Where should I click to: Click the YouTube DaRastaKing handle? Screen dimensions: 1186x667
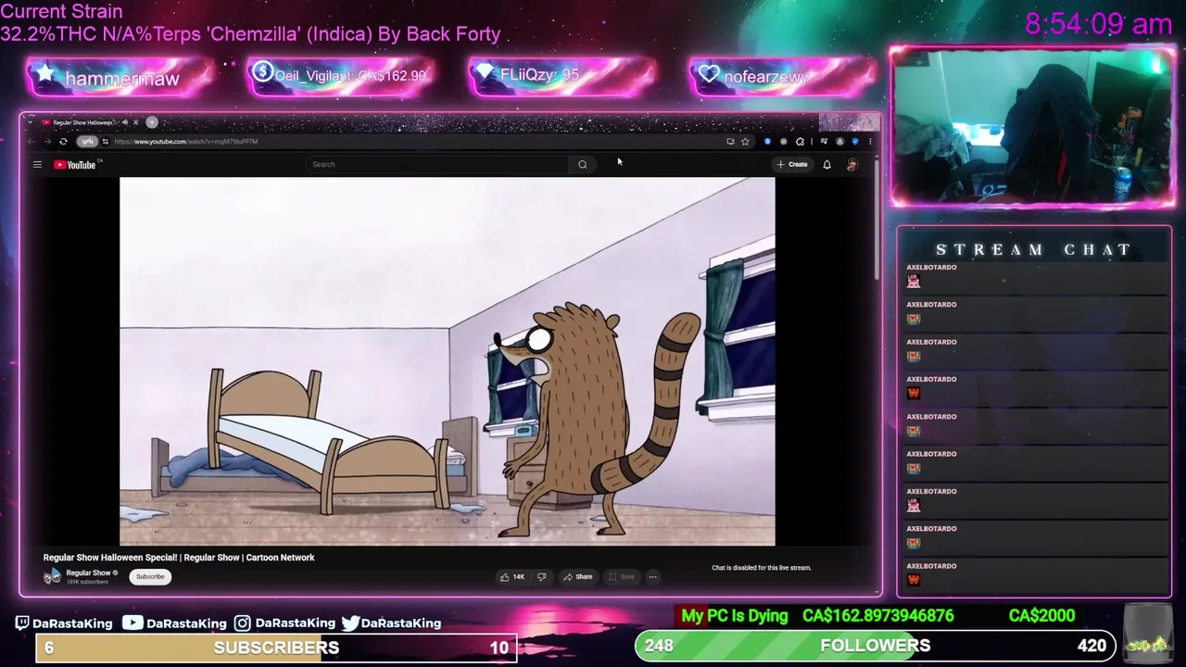click(176, 623)
